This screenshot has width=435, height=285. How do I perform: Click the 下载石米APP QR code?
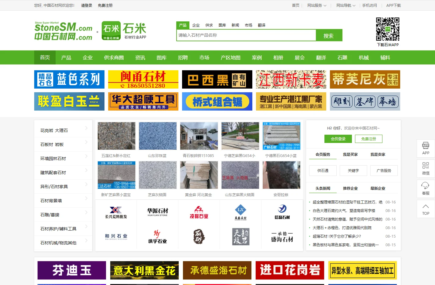(388, 29)
